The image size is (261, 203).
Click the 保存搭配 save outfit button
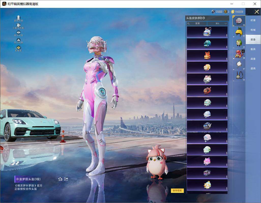tap(177, 190)
